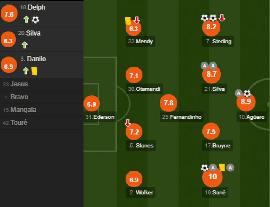The width and height of the screenshot is (270, 207).
Task: Click Danilo's yellow card icon
Action: pos(34,71)
